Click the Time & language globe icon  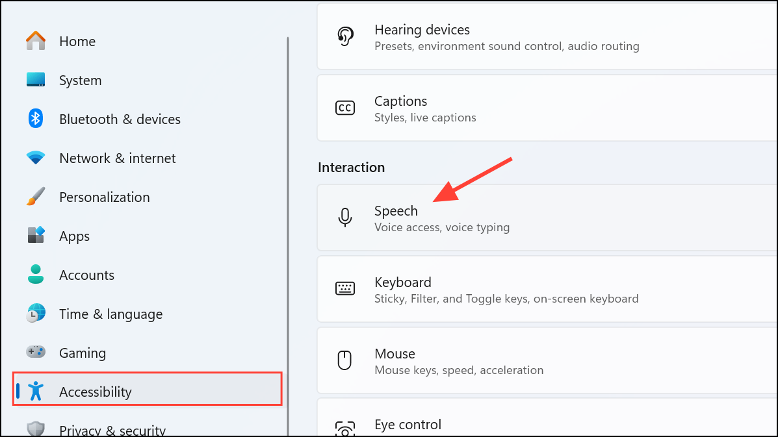36,314
